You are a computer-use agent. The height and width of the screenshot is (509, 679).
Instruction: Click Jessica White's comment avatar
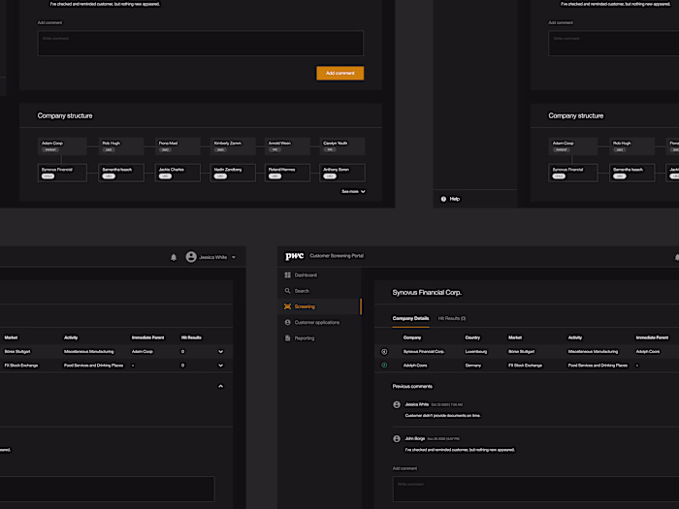tap(397, 404)
